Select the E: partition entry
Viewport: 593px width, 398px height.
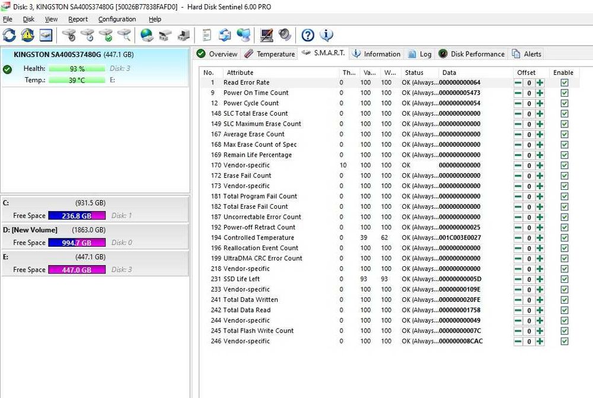(95, 263)
